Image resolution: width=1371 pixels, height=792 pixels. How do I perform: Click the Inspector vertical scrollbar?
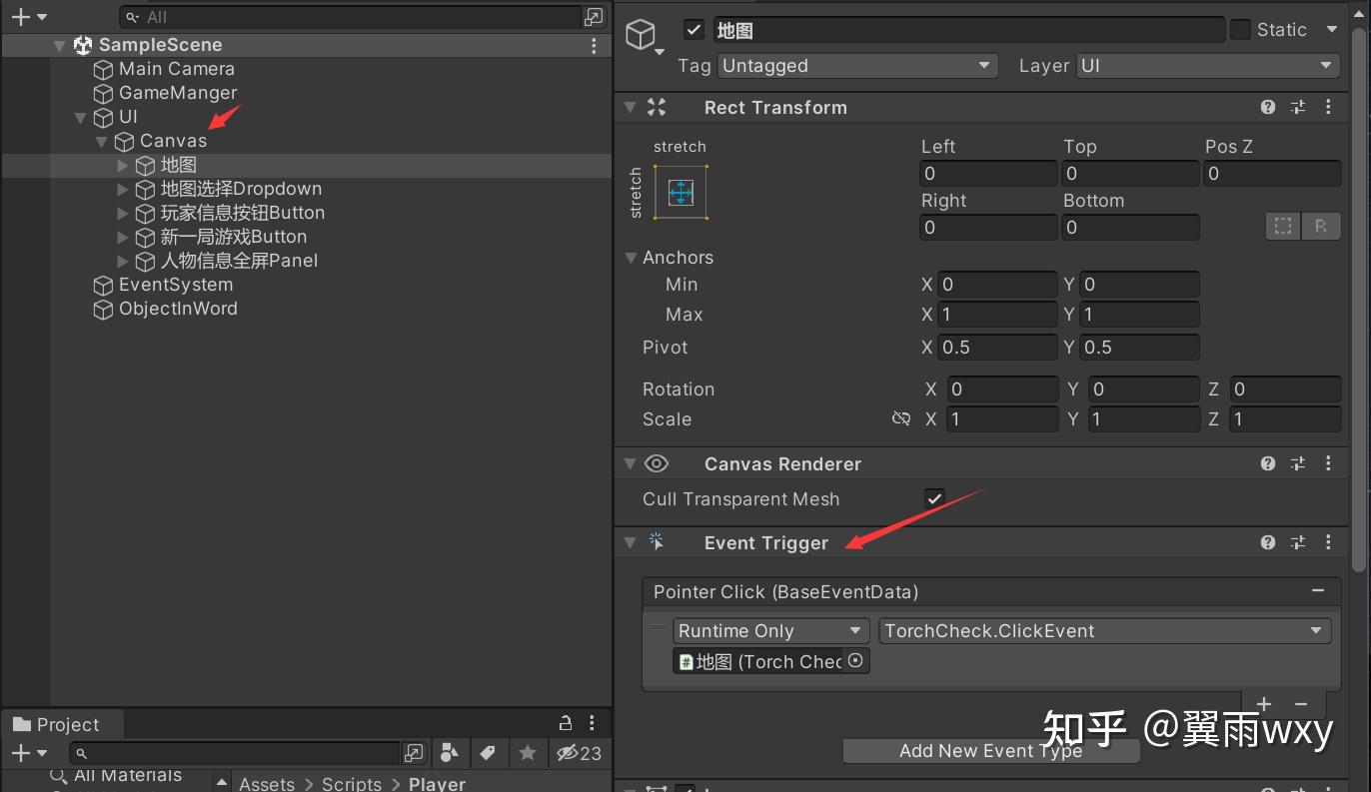1358,300
